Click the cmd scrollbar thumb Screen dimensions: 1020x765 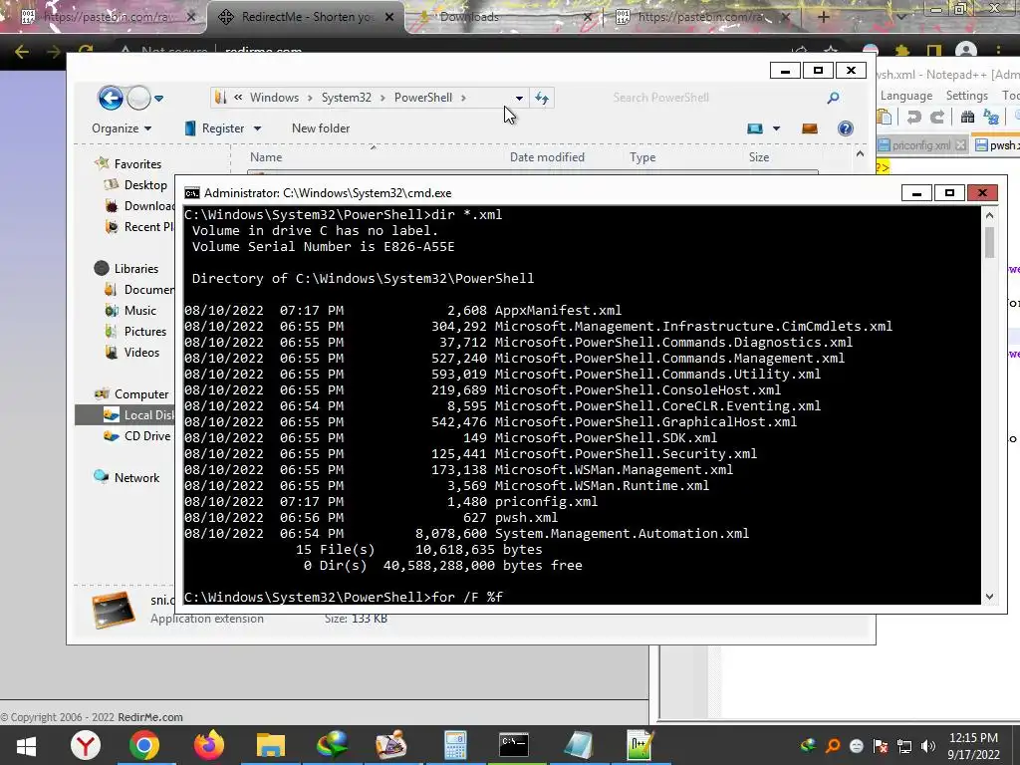pos(989,242)
